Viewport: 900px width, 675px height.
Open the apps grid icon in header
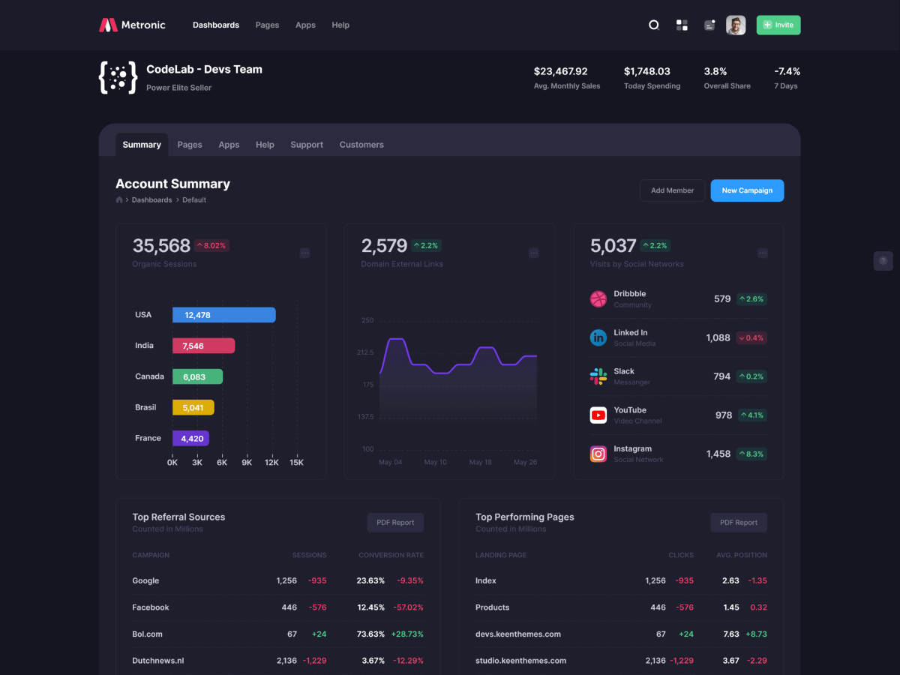[x=682, y=25]
